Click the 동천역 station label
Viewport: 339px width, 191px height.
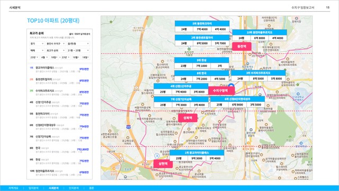pos(242,46)
